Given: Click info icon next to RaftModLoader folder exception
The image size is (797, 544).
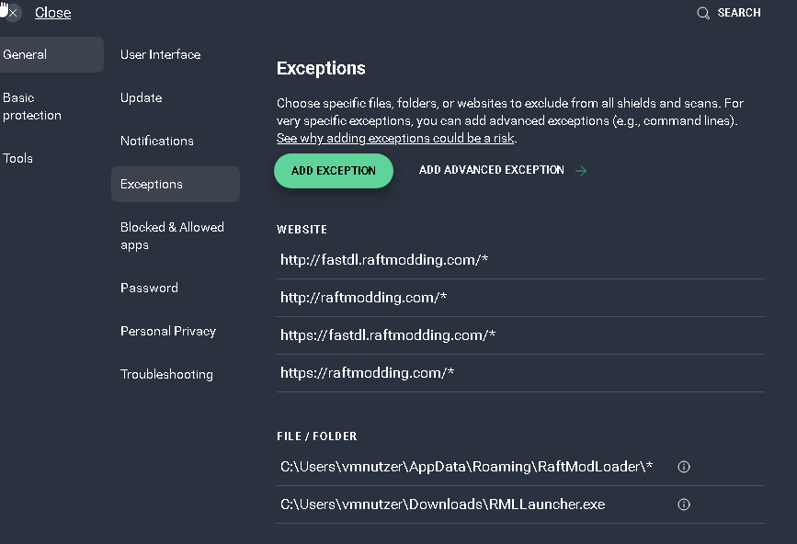Looking at the screenshot, I should pos(683,467).
